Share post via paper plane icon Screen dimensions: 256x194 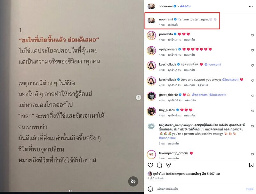tap(168, 165)
